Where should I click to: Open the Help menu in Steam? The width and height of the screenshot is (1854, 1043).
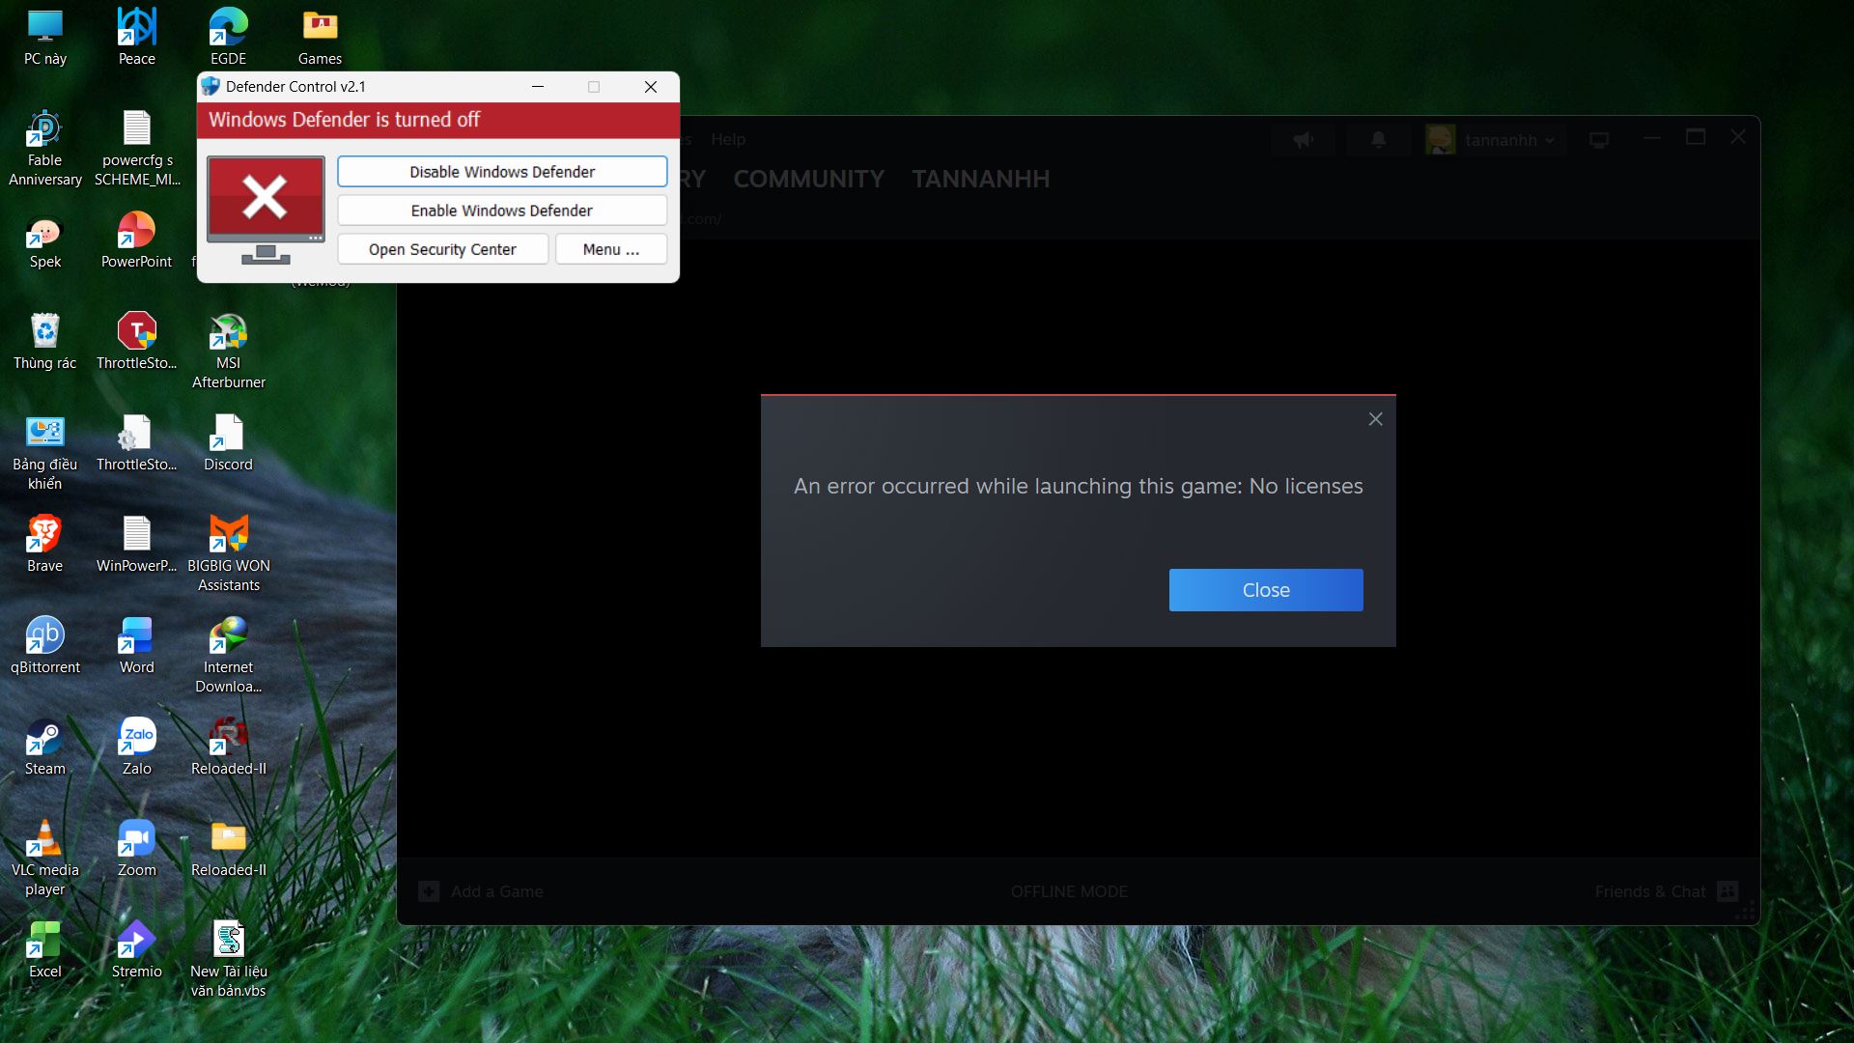tap(728, 139)
